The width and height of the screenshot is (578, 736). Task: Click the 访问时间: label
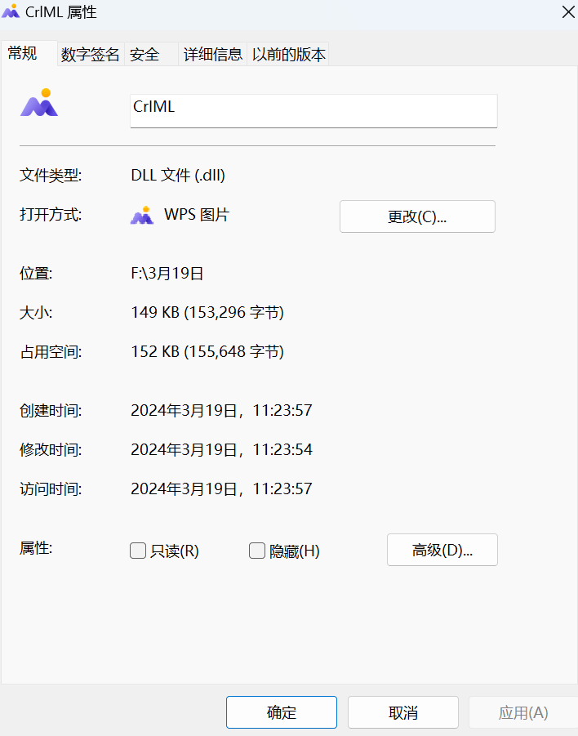pyautogui.click(x=51, y=489)
